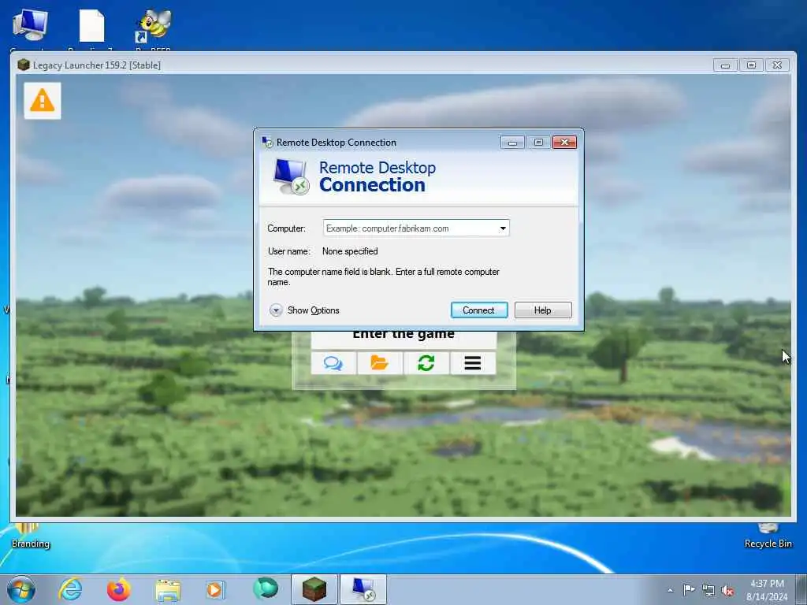Minimize the Legacy Launcher window

coord(725,65)
